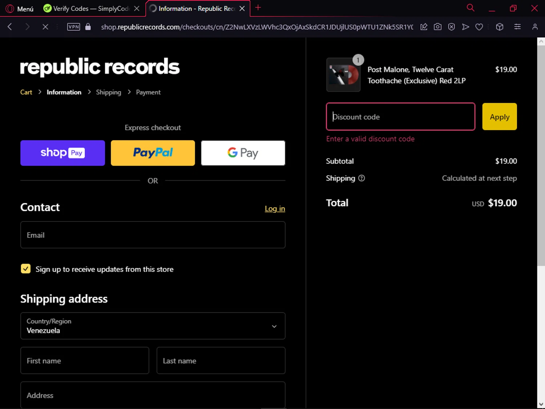Return to Cart breadcrumb
The image size is (545, 409).
coord(26,92)
